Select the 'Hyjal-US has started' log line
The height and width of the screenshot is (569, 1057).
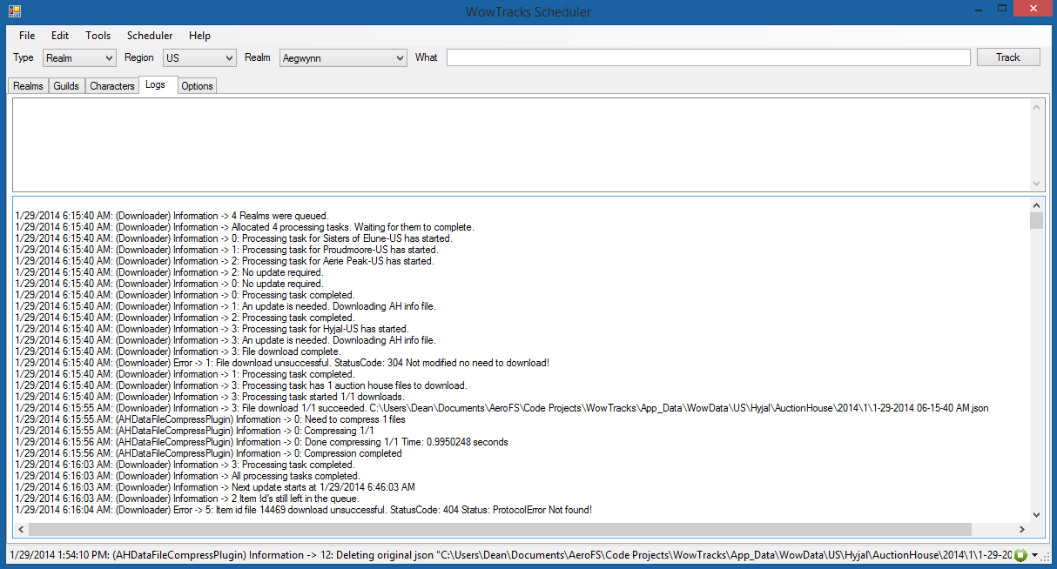(x=212, y=329)
